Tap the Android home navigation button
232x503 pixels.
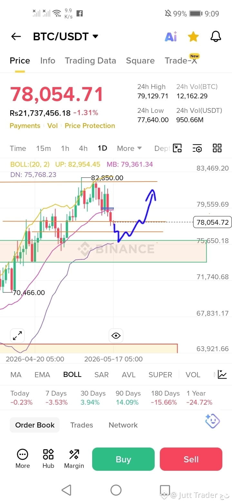[116, 490]
